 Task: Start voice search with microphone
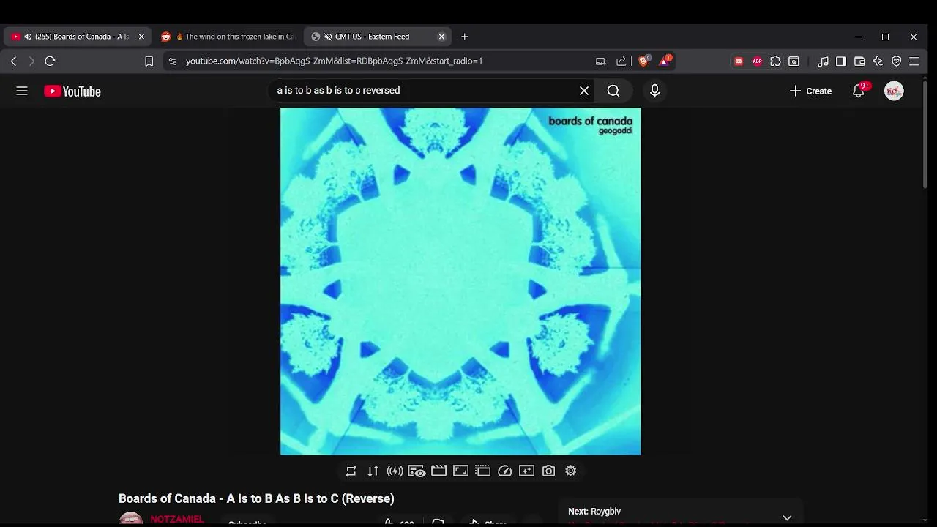coord(654,91)
